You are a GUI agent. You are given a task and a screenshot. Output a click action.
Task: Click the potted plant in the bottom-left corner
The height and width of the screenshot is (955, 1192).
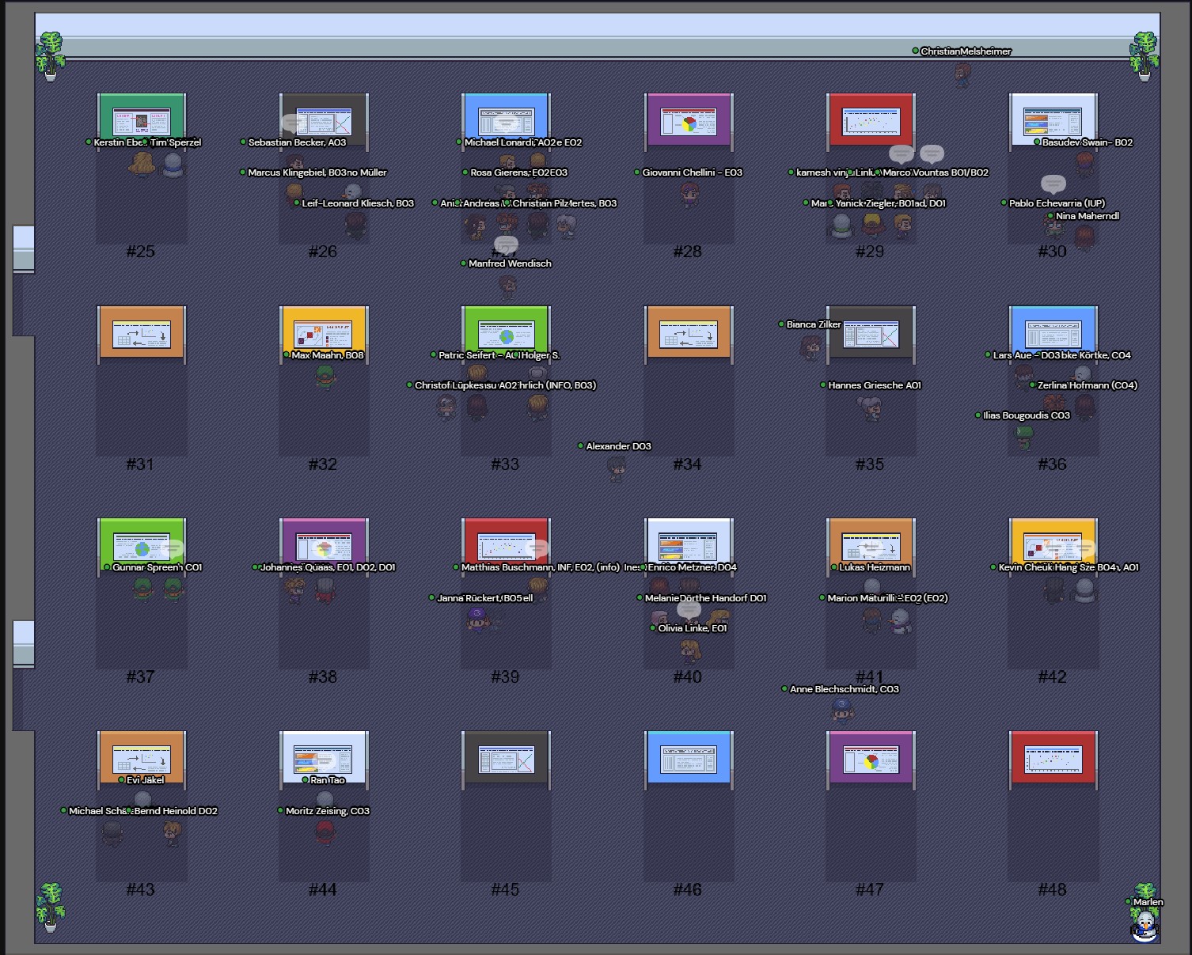coord(51,906)
